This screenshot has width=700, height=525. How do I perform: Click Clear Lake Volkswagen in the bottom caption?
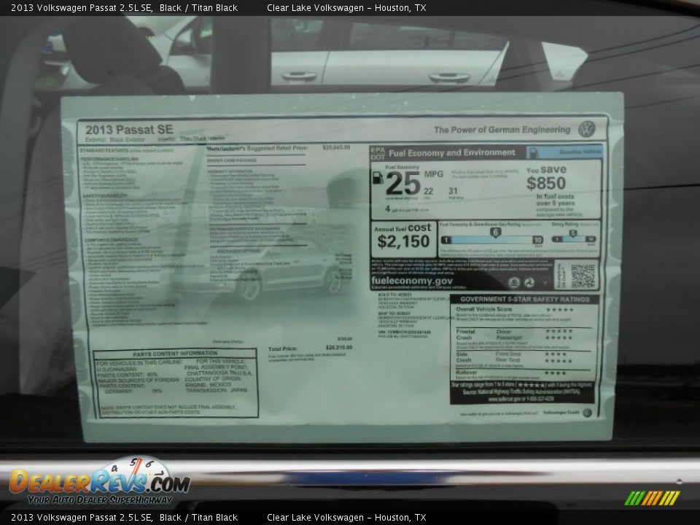click(x=315, y=518)
